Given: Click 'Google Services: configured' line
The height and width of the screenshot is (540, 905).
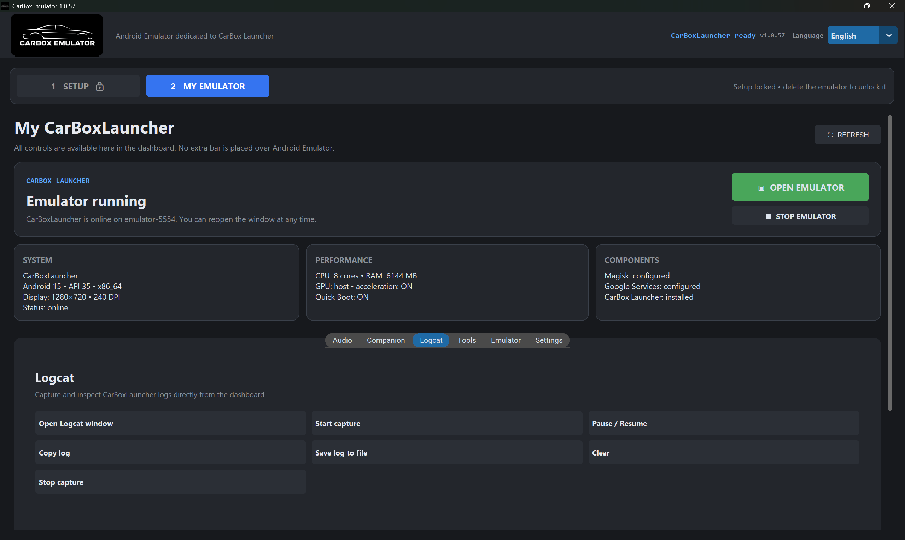Looking at the screenshot, I should (652, 286).
